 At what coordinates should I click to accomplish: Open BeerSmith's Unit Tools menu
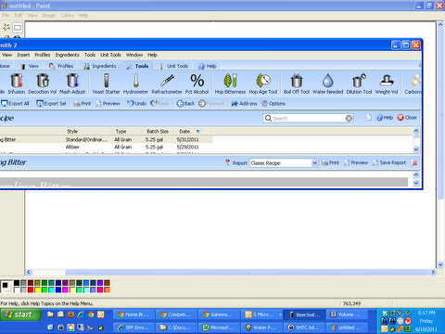pyautogui.click(x=110, y=55)
